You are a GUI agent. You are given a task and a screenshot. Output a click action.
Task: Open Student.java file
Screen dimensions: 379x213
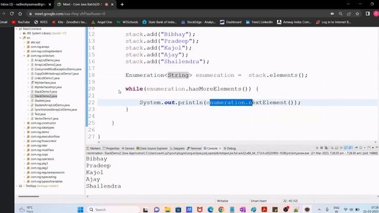point(42,101)
